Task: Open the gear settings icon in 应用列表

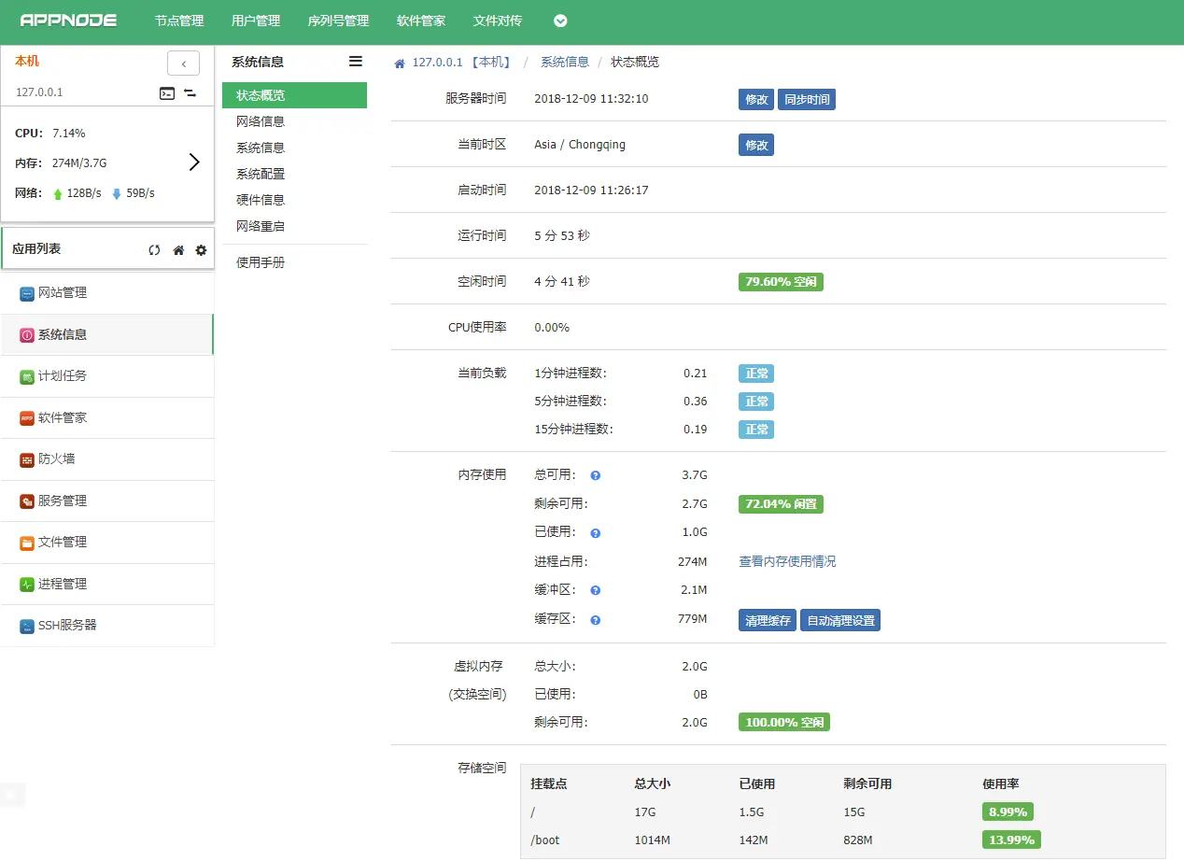Action: click(200, 249)
